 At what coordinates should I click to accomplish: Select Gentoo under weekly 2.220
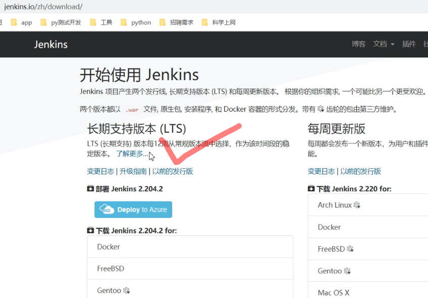pyautogui.click(x=368, y=271)
